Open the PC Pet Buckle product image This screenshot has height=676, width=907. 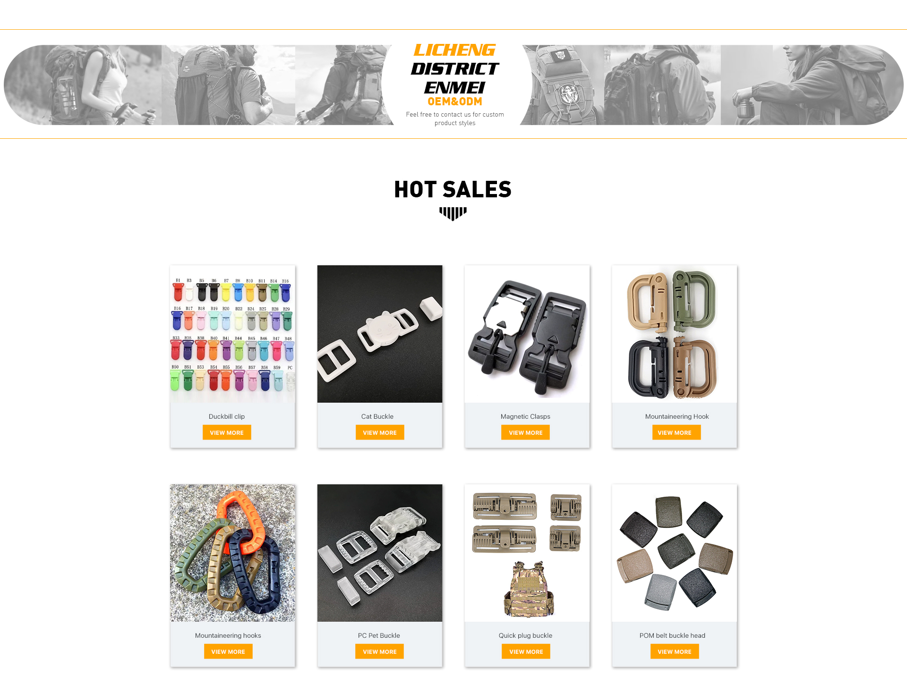click(x=380, y=553)
